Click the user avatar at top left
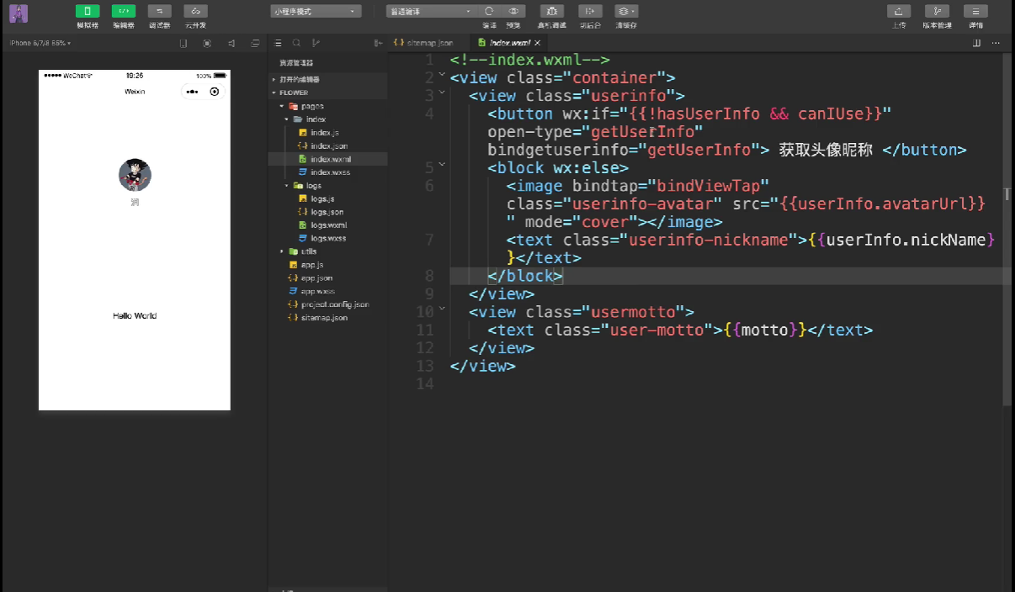 point(19,13)
